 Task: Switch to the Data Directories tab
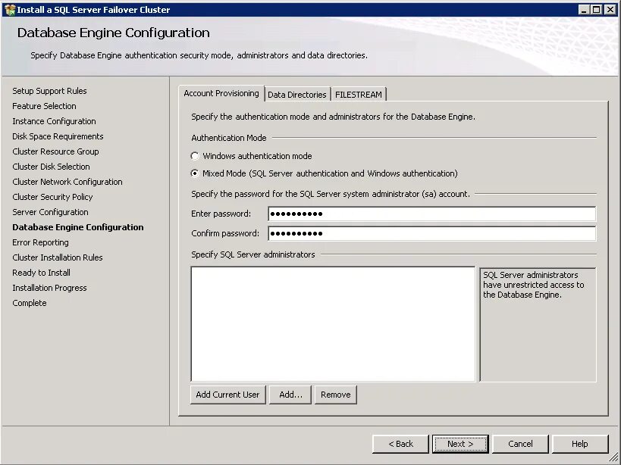296,94
